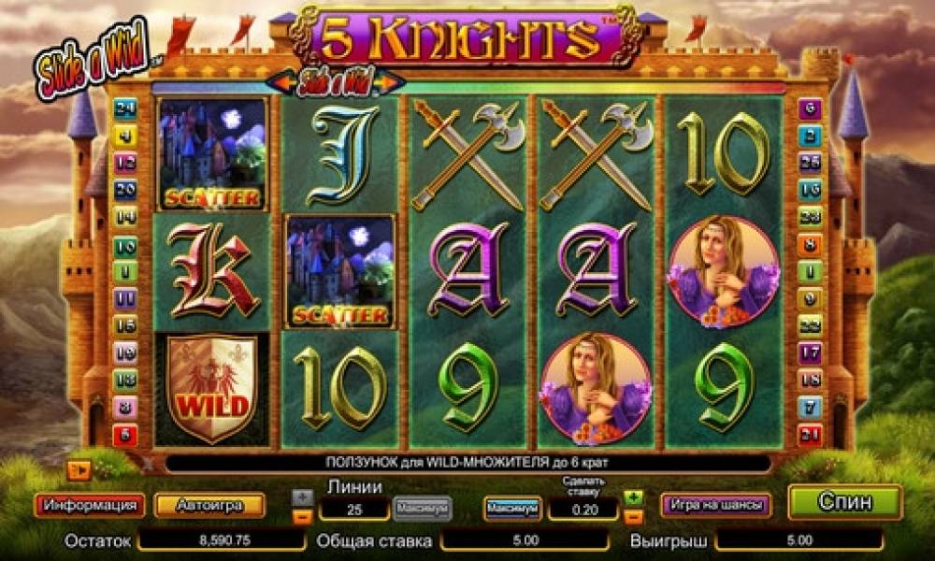The image size is (935, 561).
Task: Open the Информация panel
Action: coord(90,506)
